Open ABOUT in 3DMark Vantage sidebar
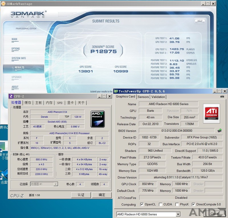Screen dimensions: 228x218 coord(15,87)
